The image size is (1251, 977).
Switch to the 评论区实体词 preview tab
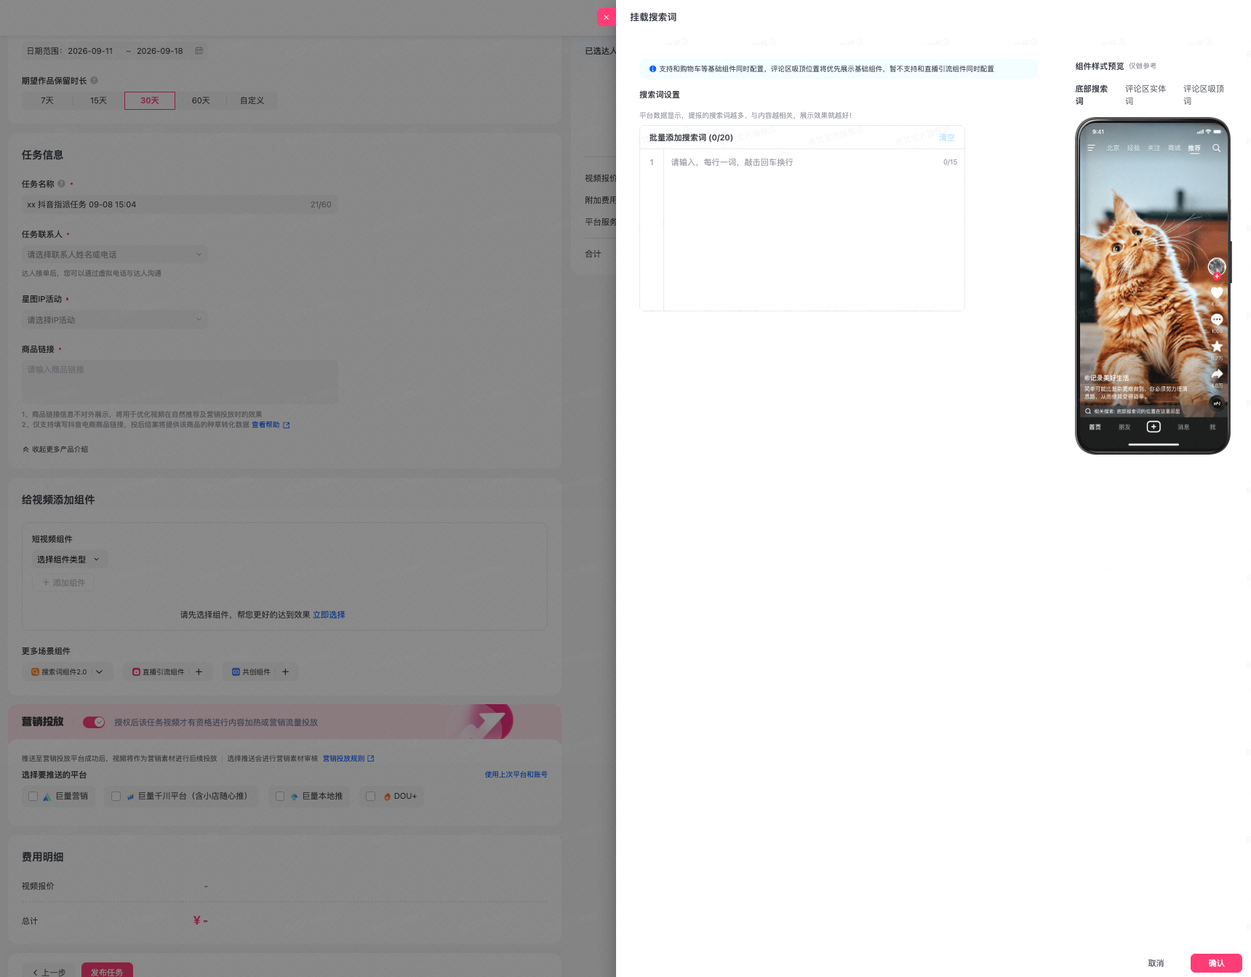(x=1146, y=95)
